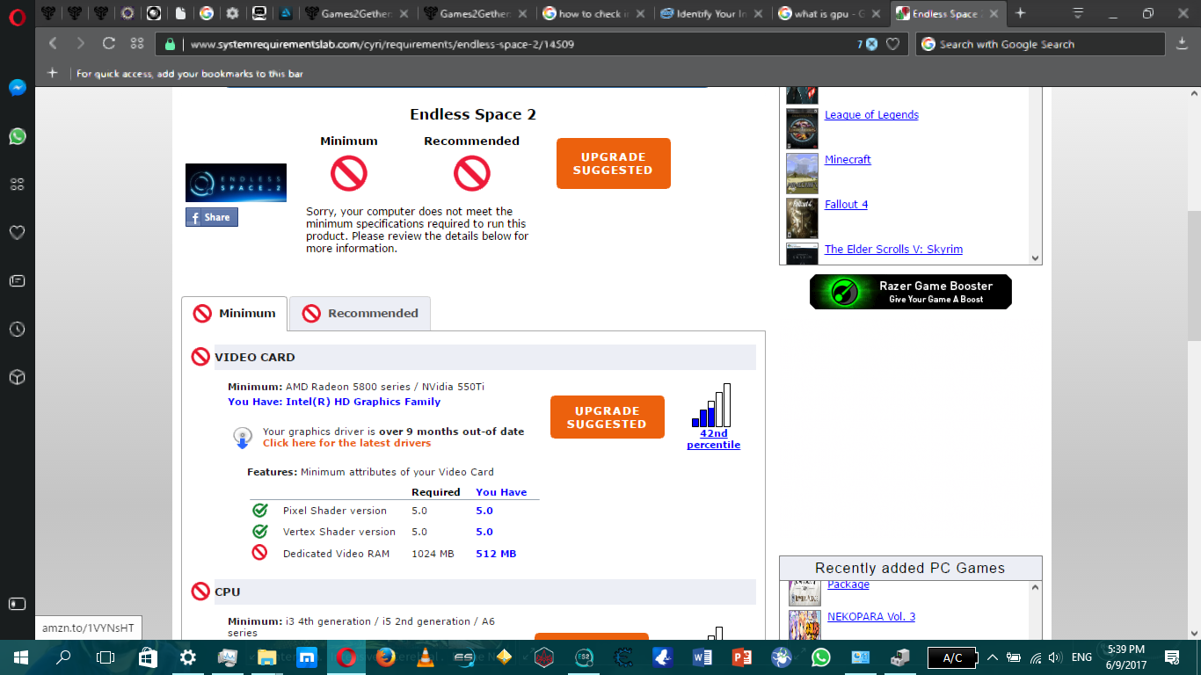This screenshot has height=675, width=1201.
Task: Open a new browser tab
Action: tap(1020, 13)
